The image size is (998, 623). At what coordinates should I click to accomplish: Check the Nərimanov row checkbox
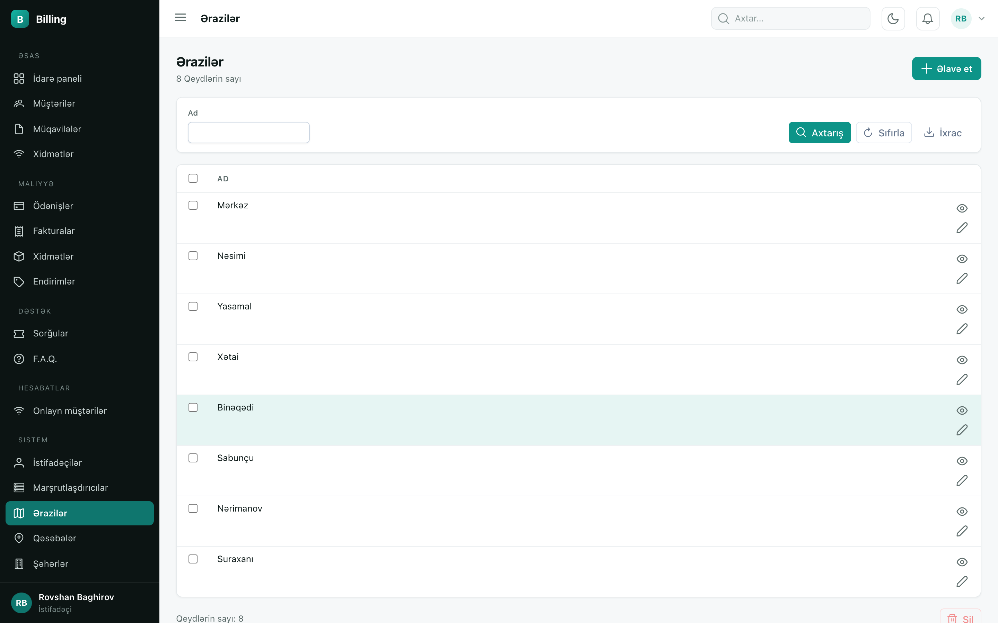tap(193, 508)
